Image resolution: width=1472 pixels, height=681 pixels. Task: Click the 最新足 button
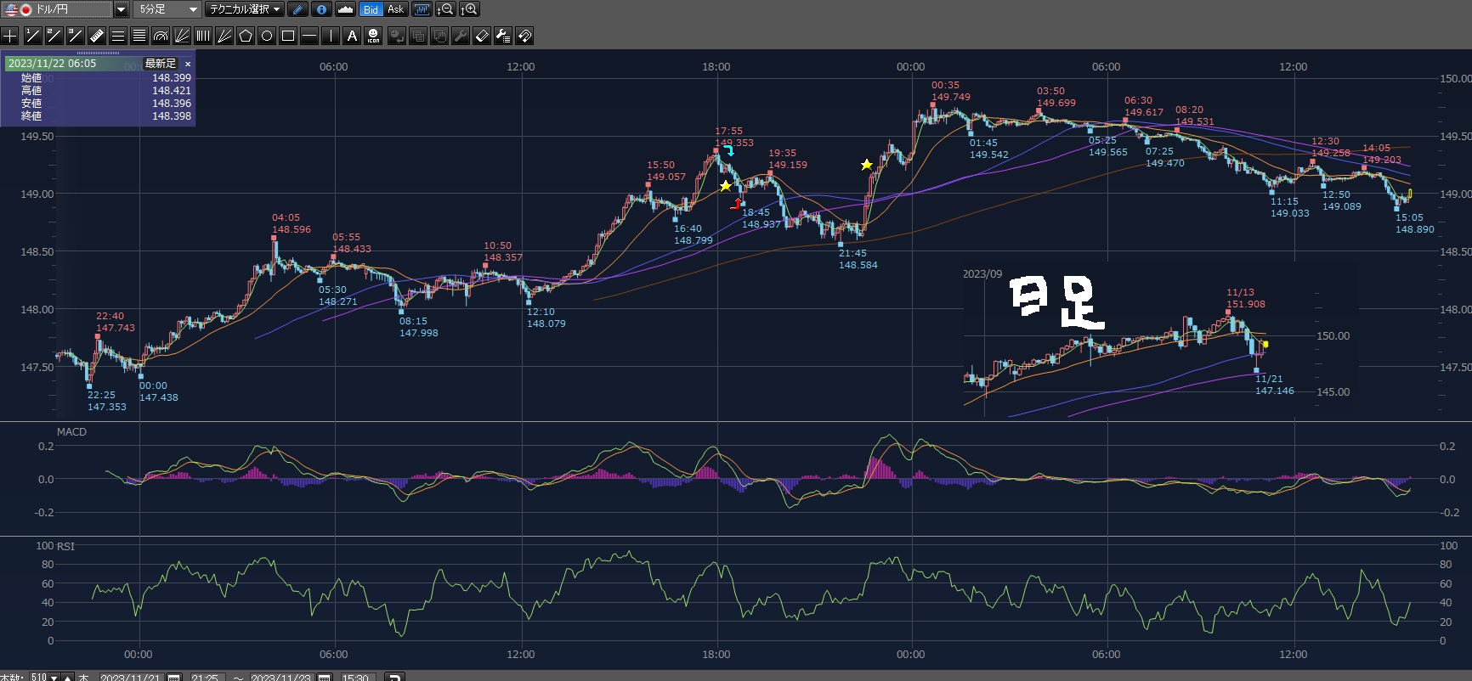160,64
